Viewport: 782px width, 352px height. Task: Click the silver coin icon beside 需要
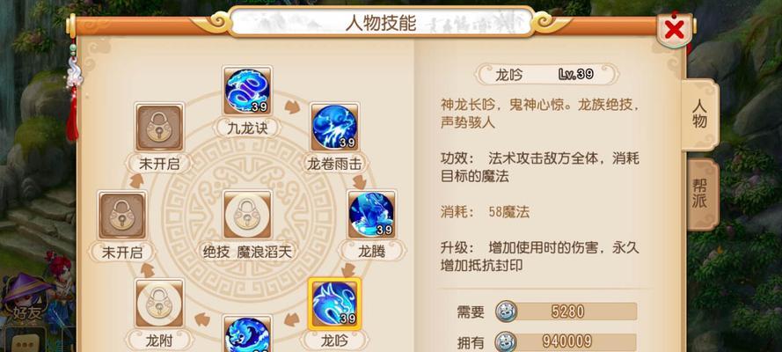506,312
